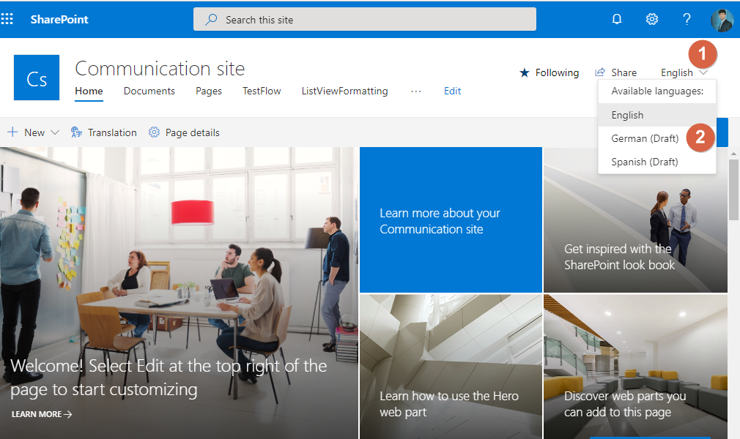Open Learn how to use Hero web part tile
The image size is (740, 439).
451,367
